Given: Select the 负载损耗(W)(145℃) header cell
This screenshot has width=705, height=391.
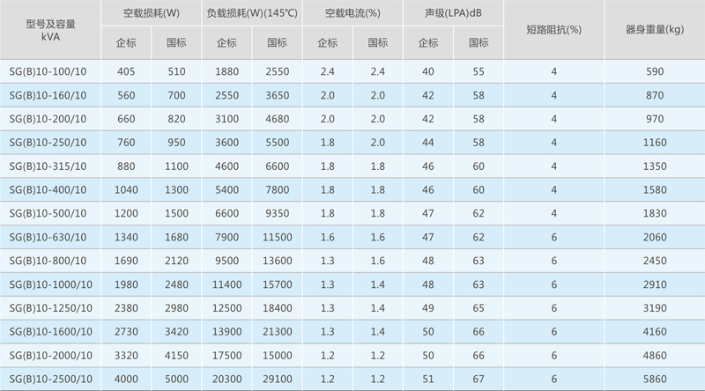Looking at the screenshot, I should coord(252,15).
